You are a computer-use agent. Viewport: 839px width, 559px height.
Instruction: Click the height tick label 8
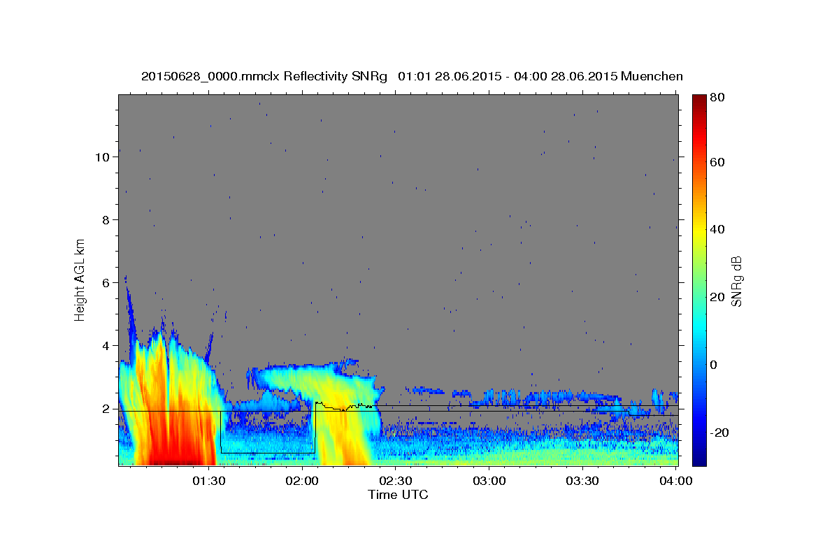[x=107, y=220]
